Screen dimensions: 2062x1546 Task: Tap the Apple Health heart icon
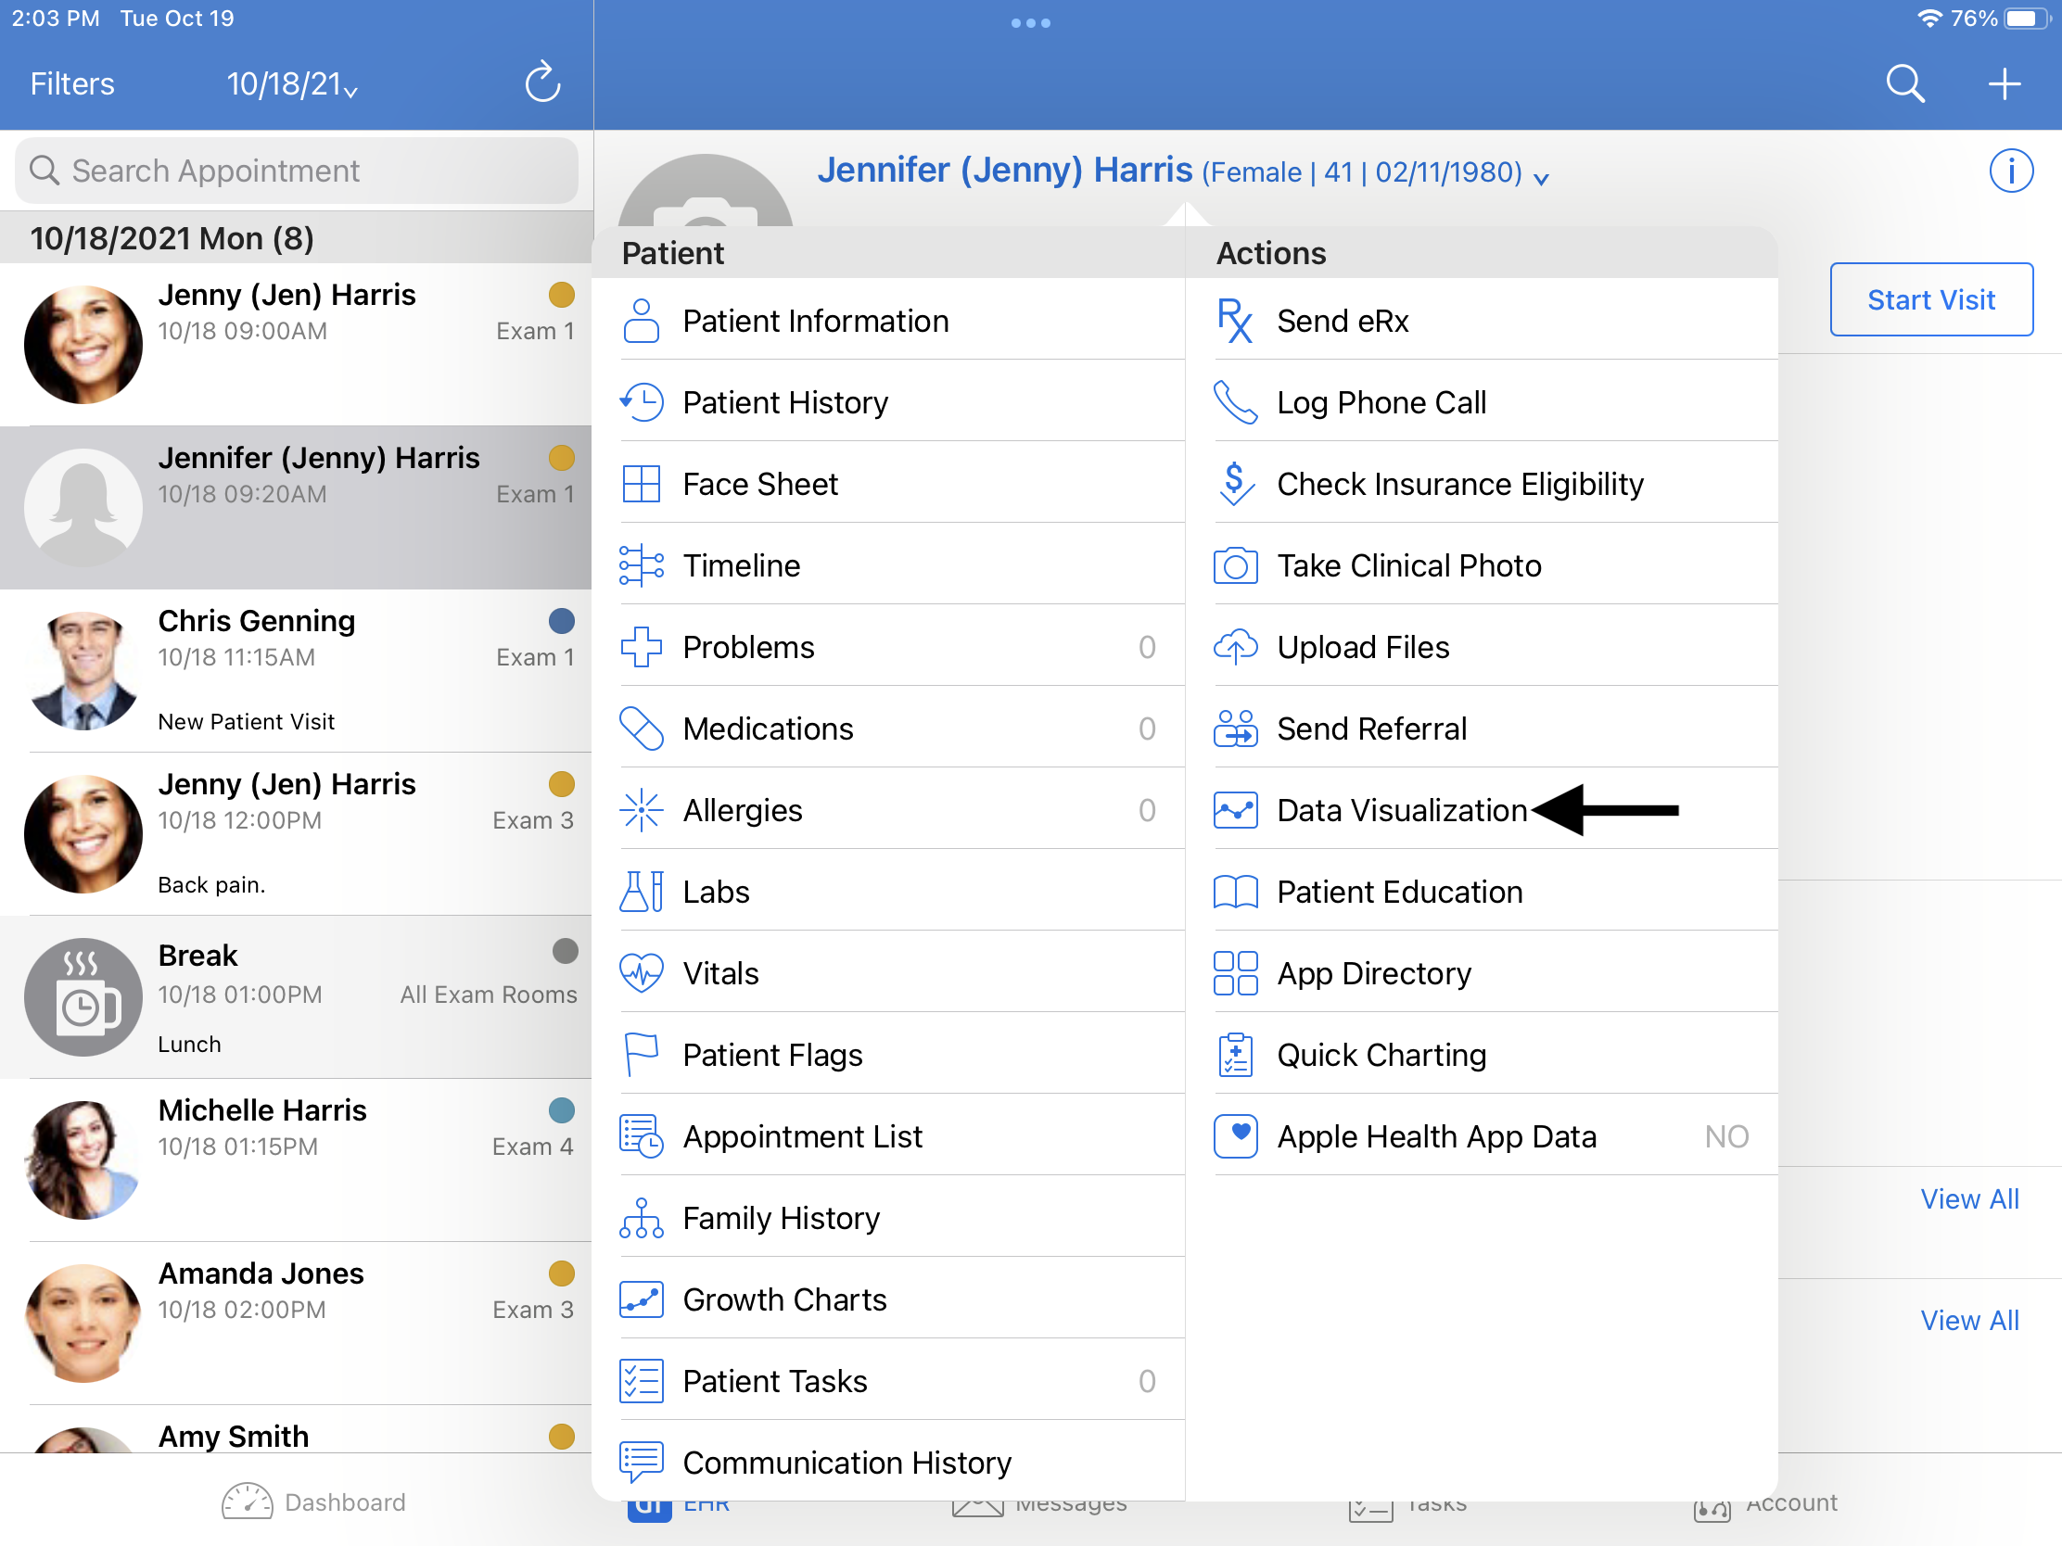[1235, 1136]
